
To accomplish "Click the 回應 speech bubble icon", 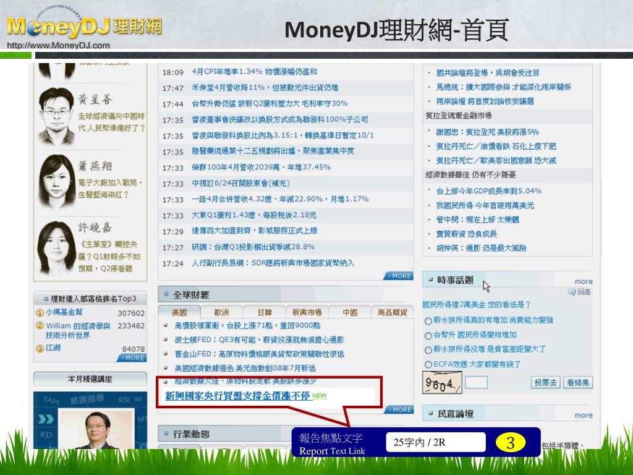I will point(572,292).
